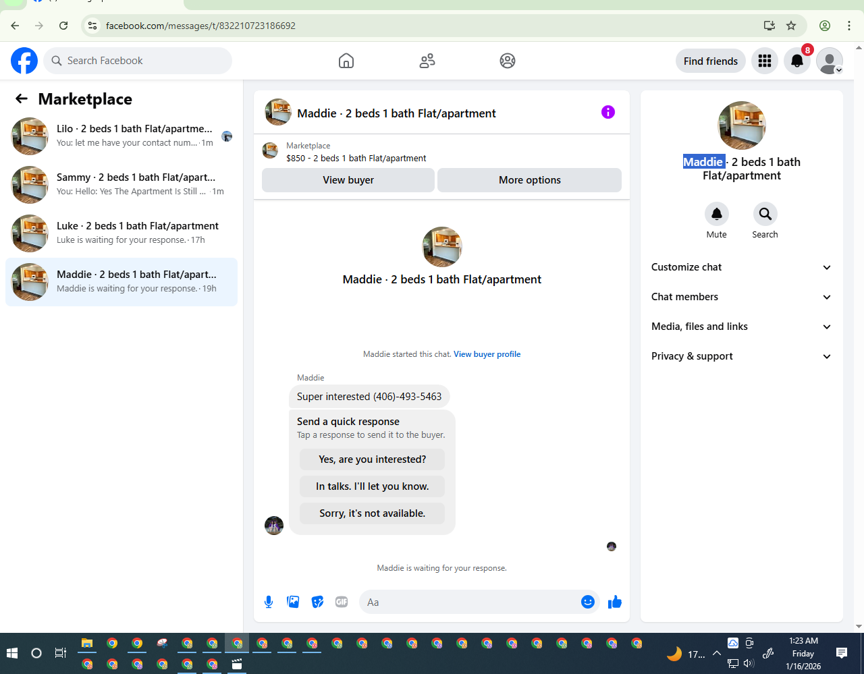Open the account profile avatar menu
The width and height of the screenshot is (864, 674).
tap(830, 61)
